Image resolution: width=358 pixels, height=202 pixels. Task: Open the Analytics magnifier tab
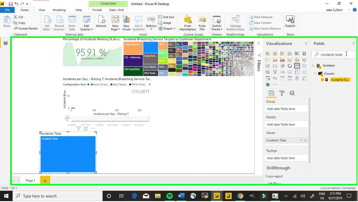[x=292, y=93]
